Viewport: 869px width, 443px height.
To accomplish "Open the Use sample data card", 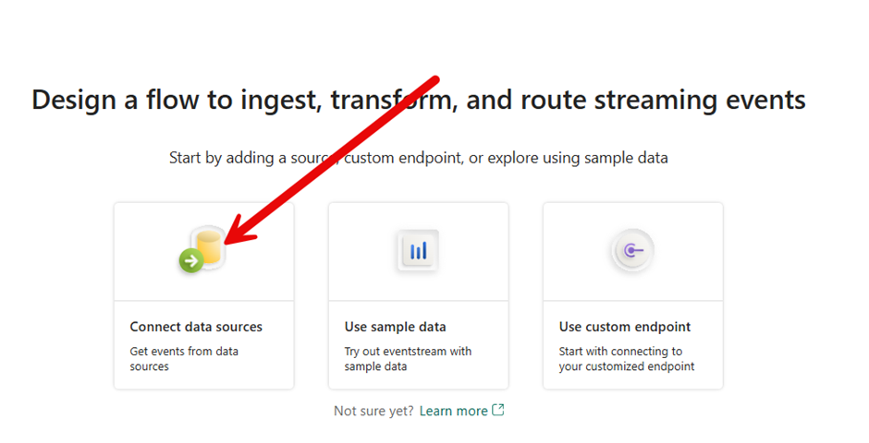I will (418, 295).
